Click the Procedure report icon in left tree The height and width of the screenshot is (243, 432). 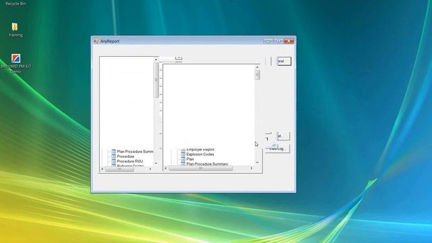point(113,156)
